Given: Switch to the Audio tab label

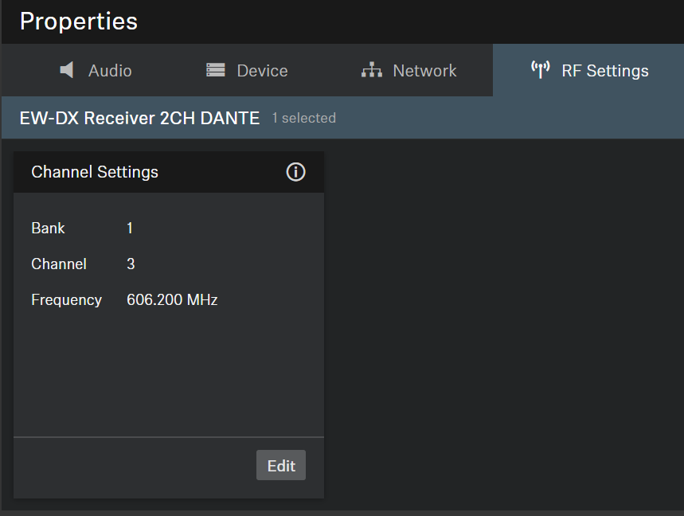Looking at the screenshot, I should pyautogui.click(x=110, y=70).
